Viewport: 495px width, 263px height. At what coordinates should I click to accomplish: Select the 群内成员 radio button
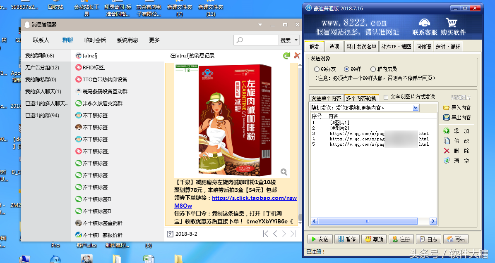pyautogui.click(x=373, y=69)
